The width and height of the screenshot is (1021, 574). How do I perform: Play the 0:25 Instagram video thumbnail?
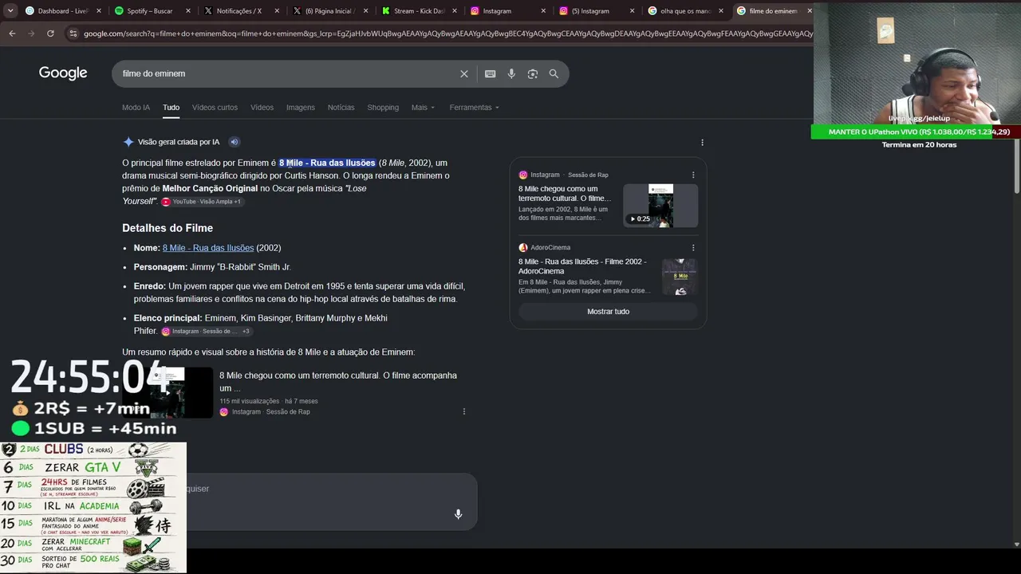click(x=660, y=206)
